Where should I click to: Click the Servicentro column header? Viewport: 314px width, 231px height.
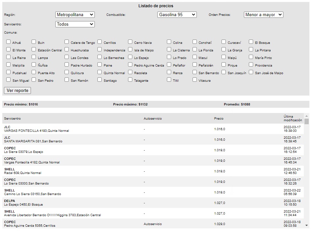pyautogui.click(x=13, y=119)
